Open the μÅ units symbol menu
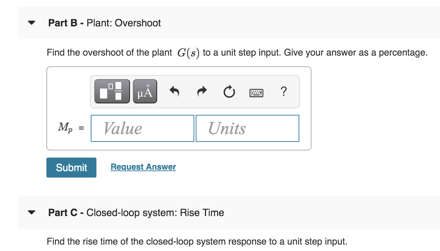This screenshot has width=440, height=251. (x=144, y=91)
